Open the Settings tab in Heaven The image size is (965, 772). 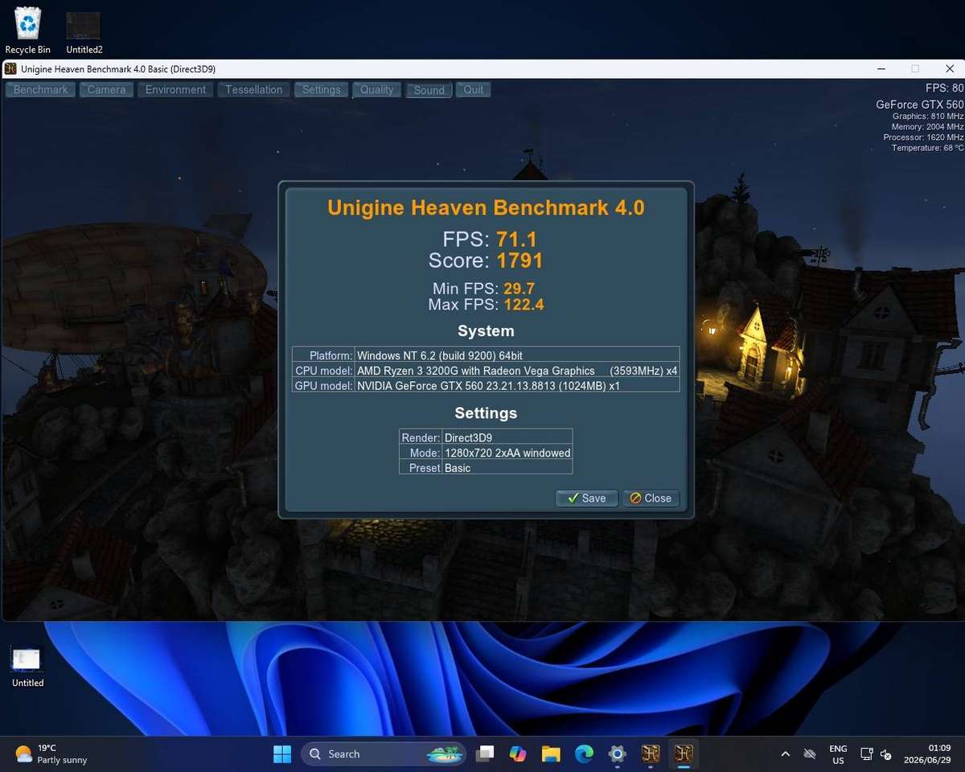pos(322,90)
